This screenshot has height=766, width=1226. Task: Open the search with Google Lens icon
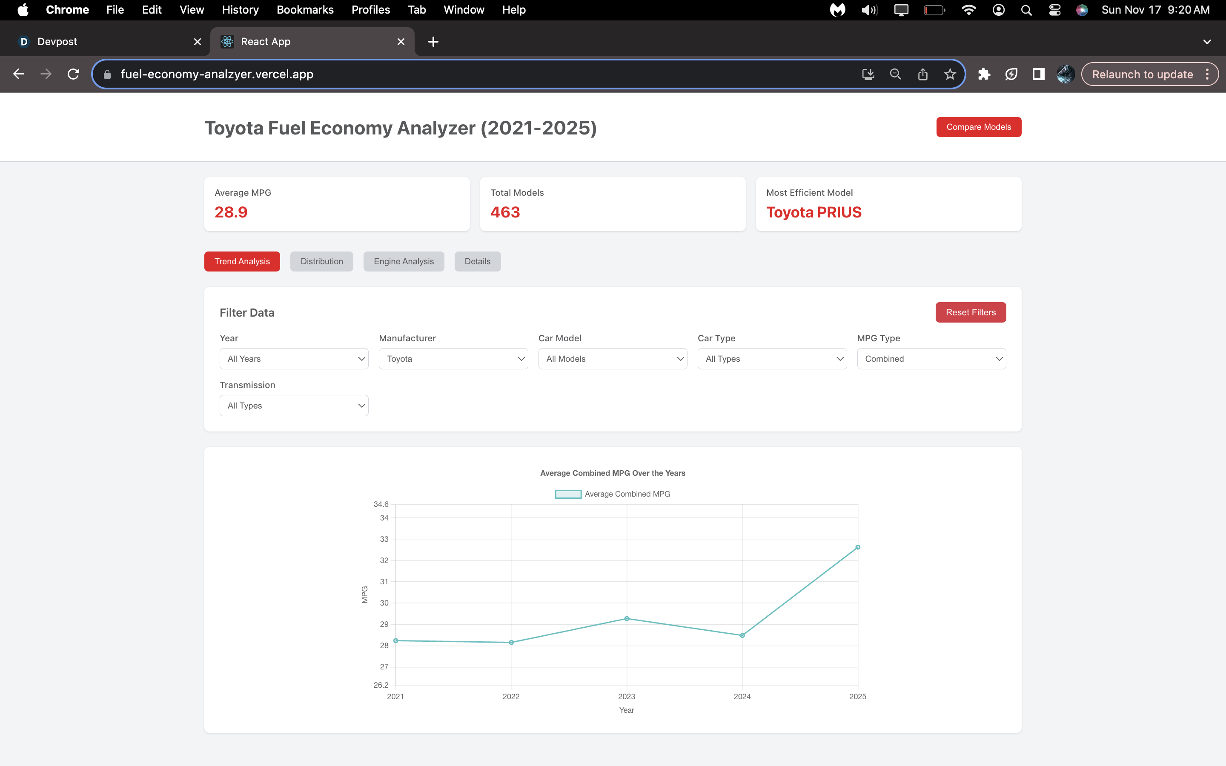tap(895, 74)
